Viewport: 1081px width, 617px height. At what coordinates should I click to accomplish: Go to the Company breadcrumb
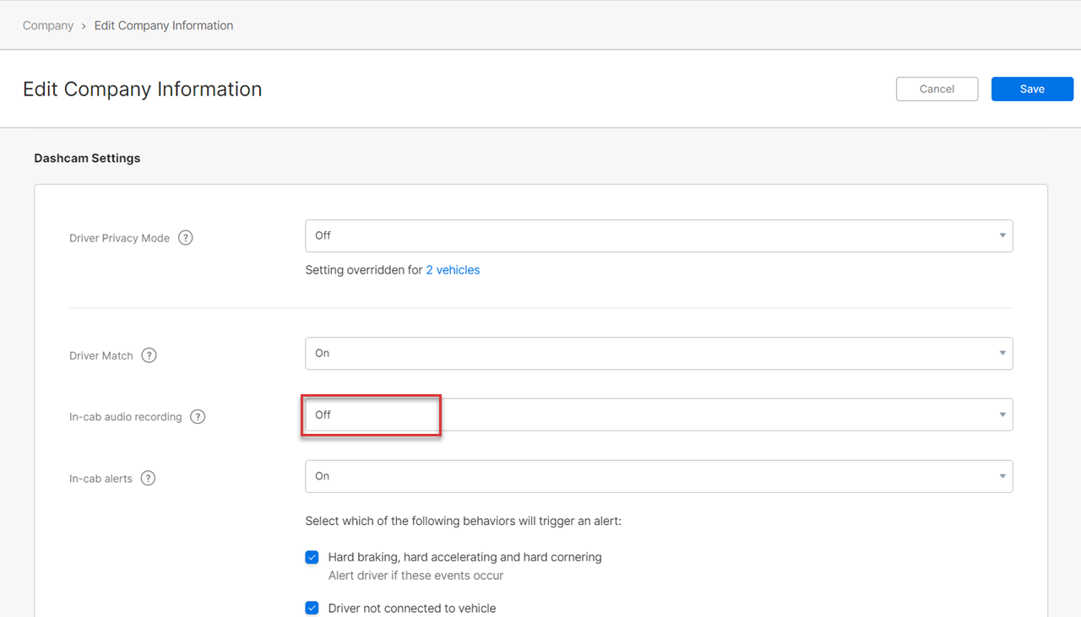click(x=48, y=25)
